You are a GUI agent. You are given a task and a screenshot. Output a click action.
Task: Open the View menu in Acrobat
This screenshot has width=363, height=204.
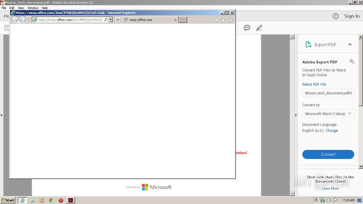(21, 8)
